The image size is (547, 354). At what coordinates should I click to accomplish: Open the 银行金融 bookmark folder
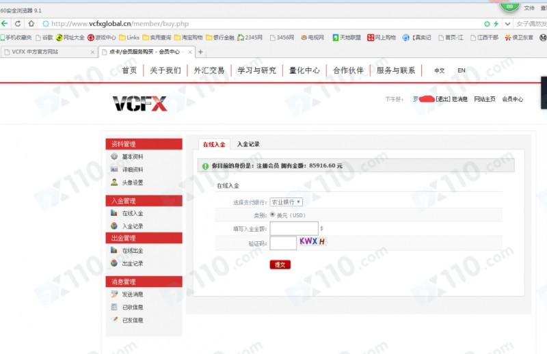tap(219, 38)
